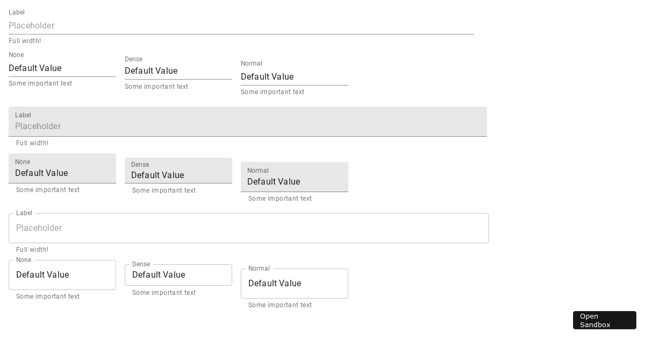Focus the underlined full-width Placeholder field
Viewport: 645px width, 339px height.
point(241,26)
